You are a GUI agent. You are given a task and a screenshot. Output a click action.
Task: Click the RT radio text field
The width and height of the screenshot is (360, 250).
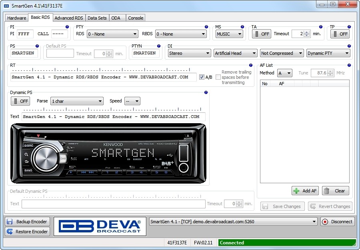click(x=104, y=77)
